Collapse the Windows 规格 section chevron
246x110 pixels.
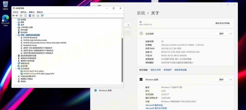click(231, 79)
